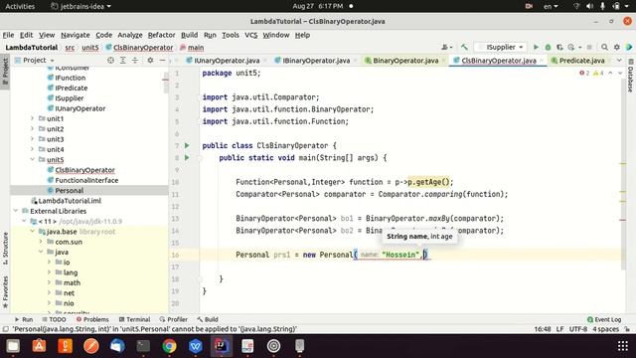Open Database tool window sidebar

pyautogui.click(x=631, y=77)
